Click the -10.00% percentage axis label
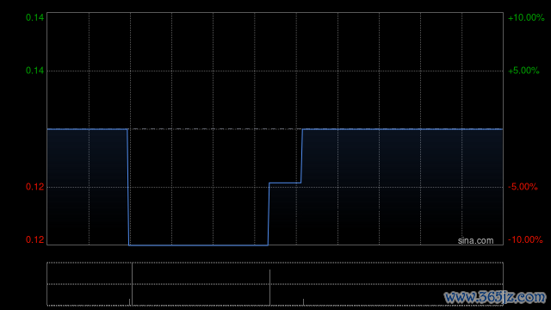Image resolution: width=551 pixels, height=310 pixels. (525, 239)
